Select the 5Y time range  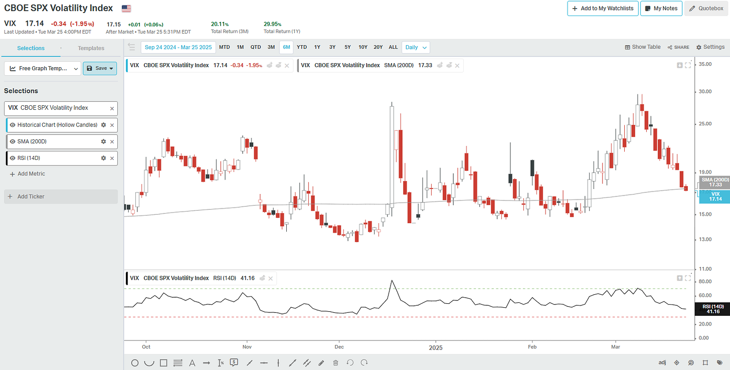(x=347, y=47)
